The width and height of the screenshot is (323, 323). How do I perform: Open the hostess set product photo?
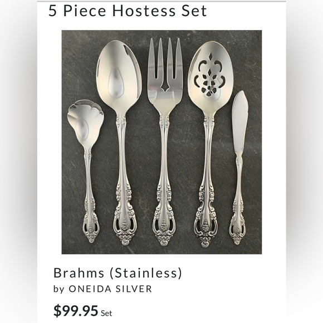(161, 142)
